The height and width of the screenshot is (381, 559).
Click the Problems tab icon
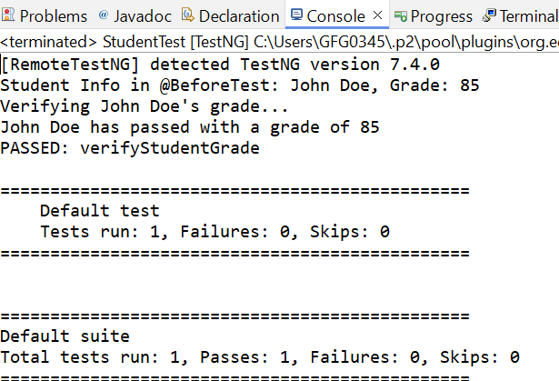(8, 15)
